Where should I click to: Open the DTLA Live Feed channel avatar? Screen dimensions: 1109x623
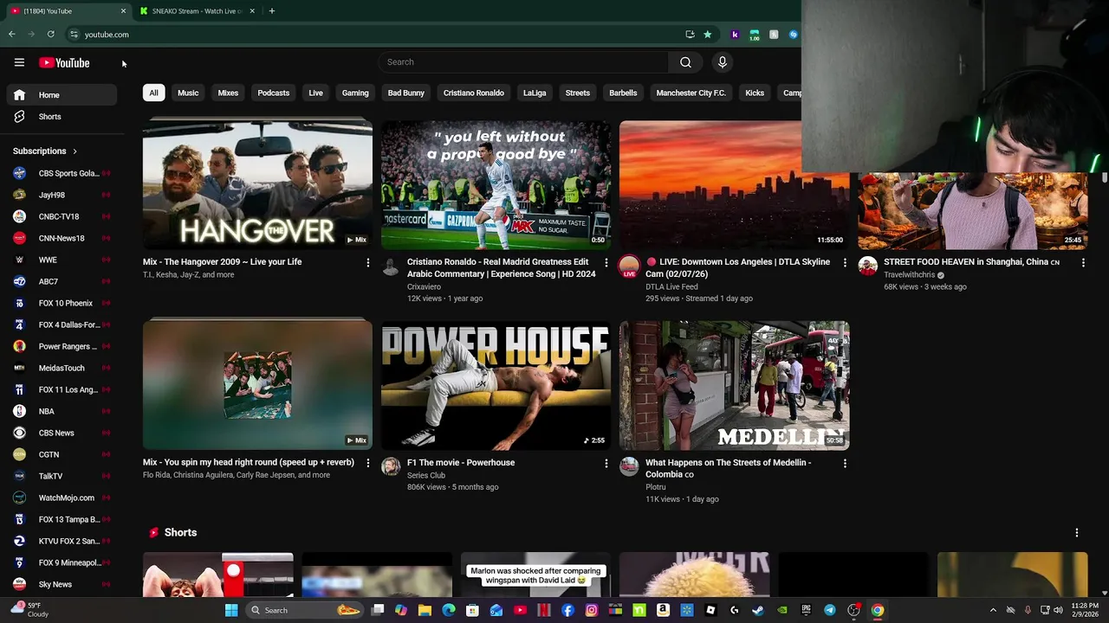[x=629, y=267]
